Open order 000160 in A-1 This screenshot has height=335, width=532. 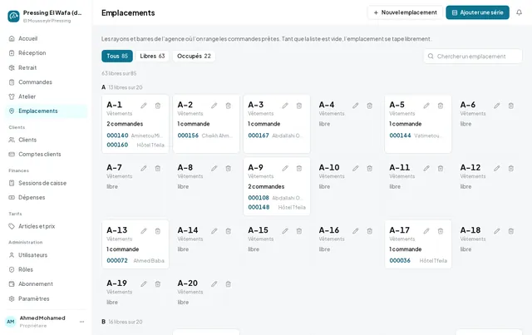point(117,145)
